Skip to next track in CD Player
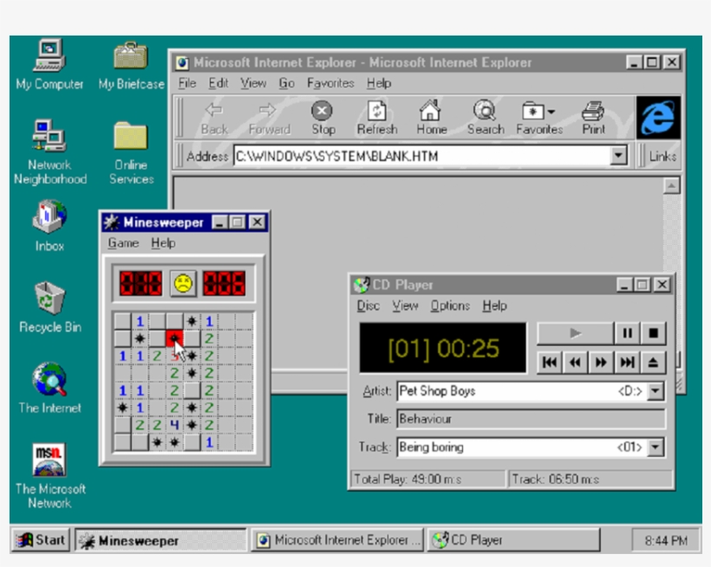The image size is (711, 567). coord(627,362)
